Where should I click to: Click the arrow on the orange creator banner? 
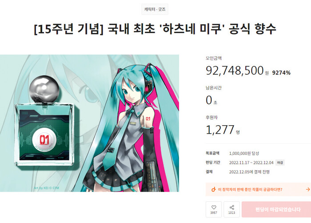[x=308, y=189]
